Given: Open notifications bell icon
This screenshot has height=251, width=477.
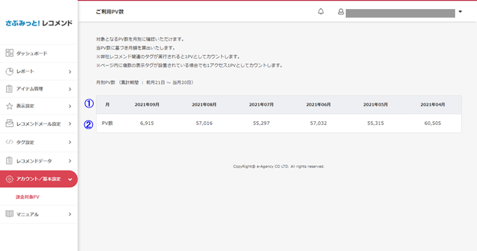Looking at the screenshot, I should 321,12.
